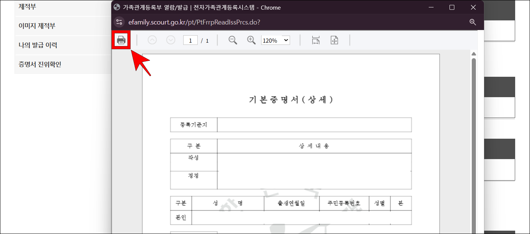Image resolution: width=530 pixels, height=234 pixels.
Task: Fit the entire page in view
Action: [x=334, y=40]
